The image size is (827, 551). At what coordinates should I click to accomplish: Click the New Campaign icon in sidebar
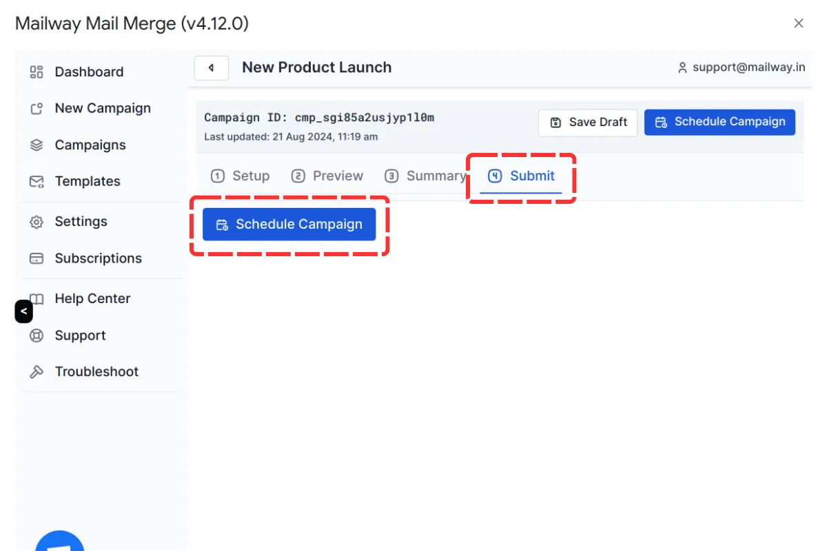[37, 109]
